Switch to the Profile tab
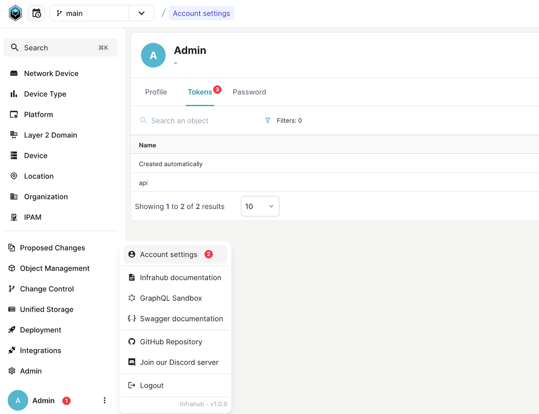This screenshot has height=414, width=539. pyautogui.click(x=156, y=92)
